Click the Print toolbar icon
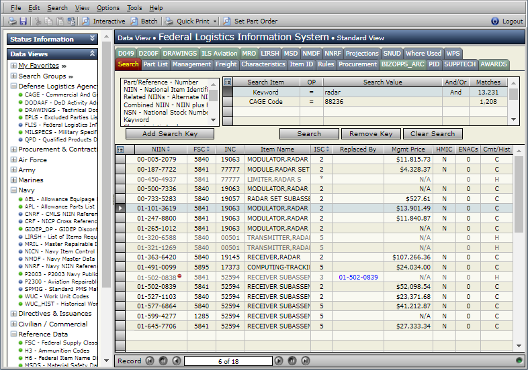This screenshot has width=528, height=370. tap(13, 21)
